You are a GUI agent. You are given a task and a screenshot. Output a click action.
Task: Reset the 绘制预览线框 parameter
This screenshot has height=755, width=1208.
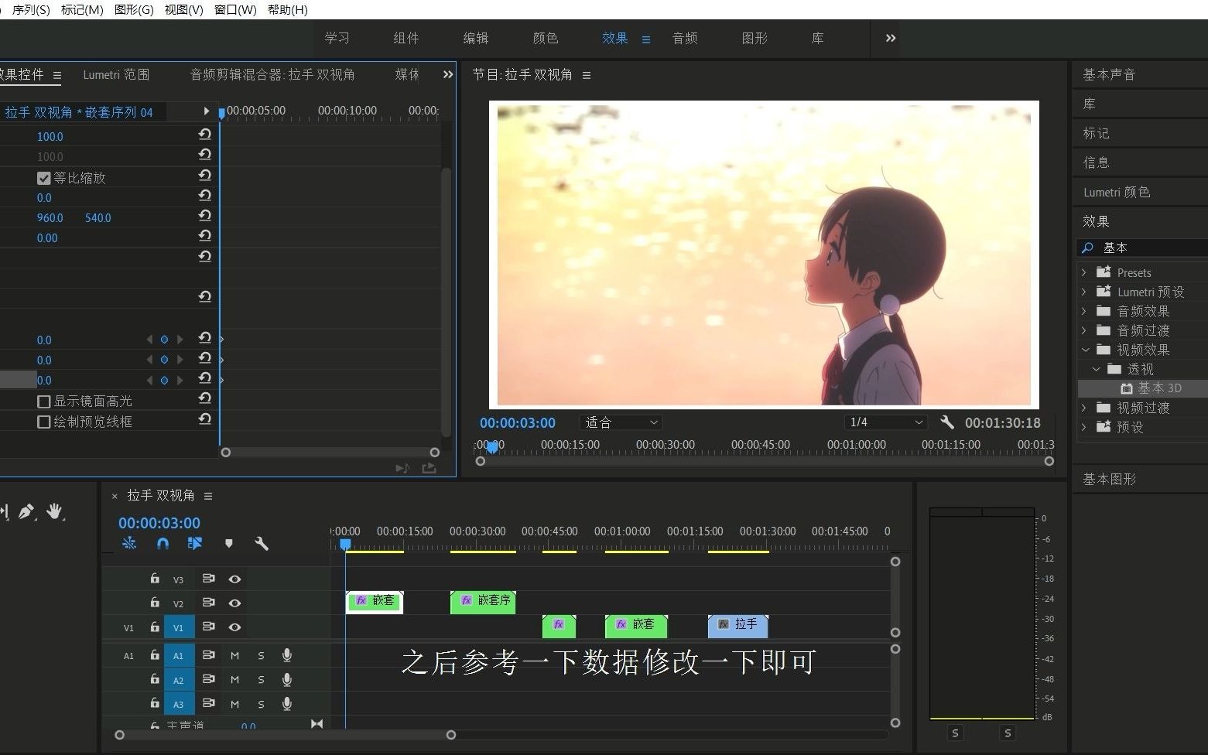pyautogui.click(x=204, y=419)
